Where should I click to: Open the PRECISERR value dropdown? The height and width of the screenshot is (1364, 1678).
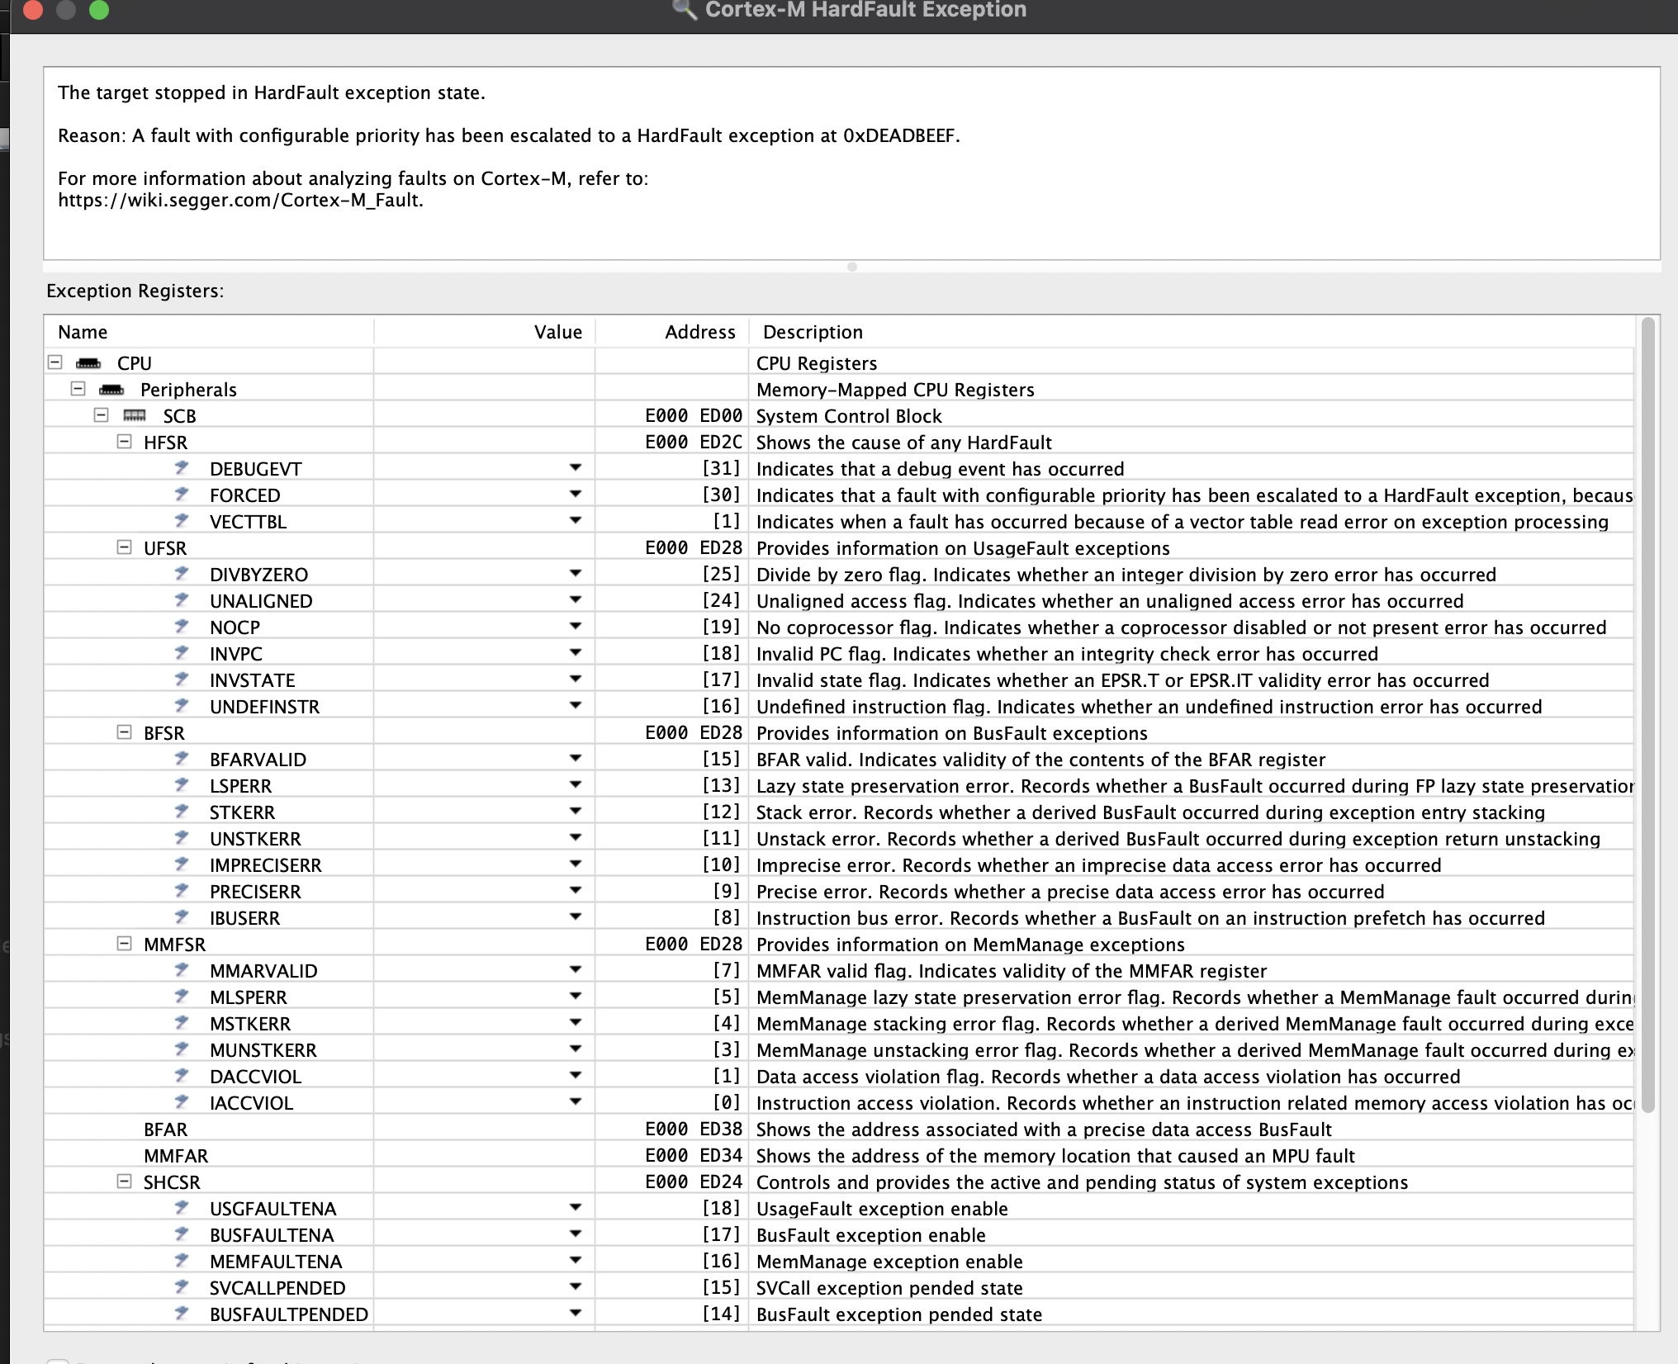[576, 891]
